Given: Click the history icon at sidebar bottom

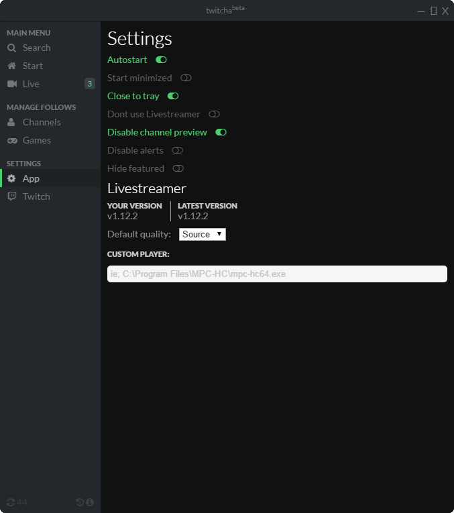Looking at the screenshot, I should click(x=80, y=502).
